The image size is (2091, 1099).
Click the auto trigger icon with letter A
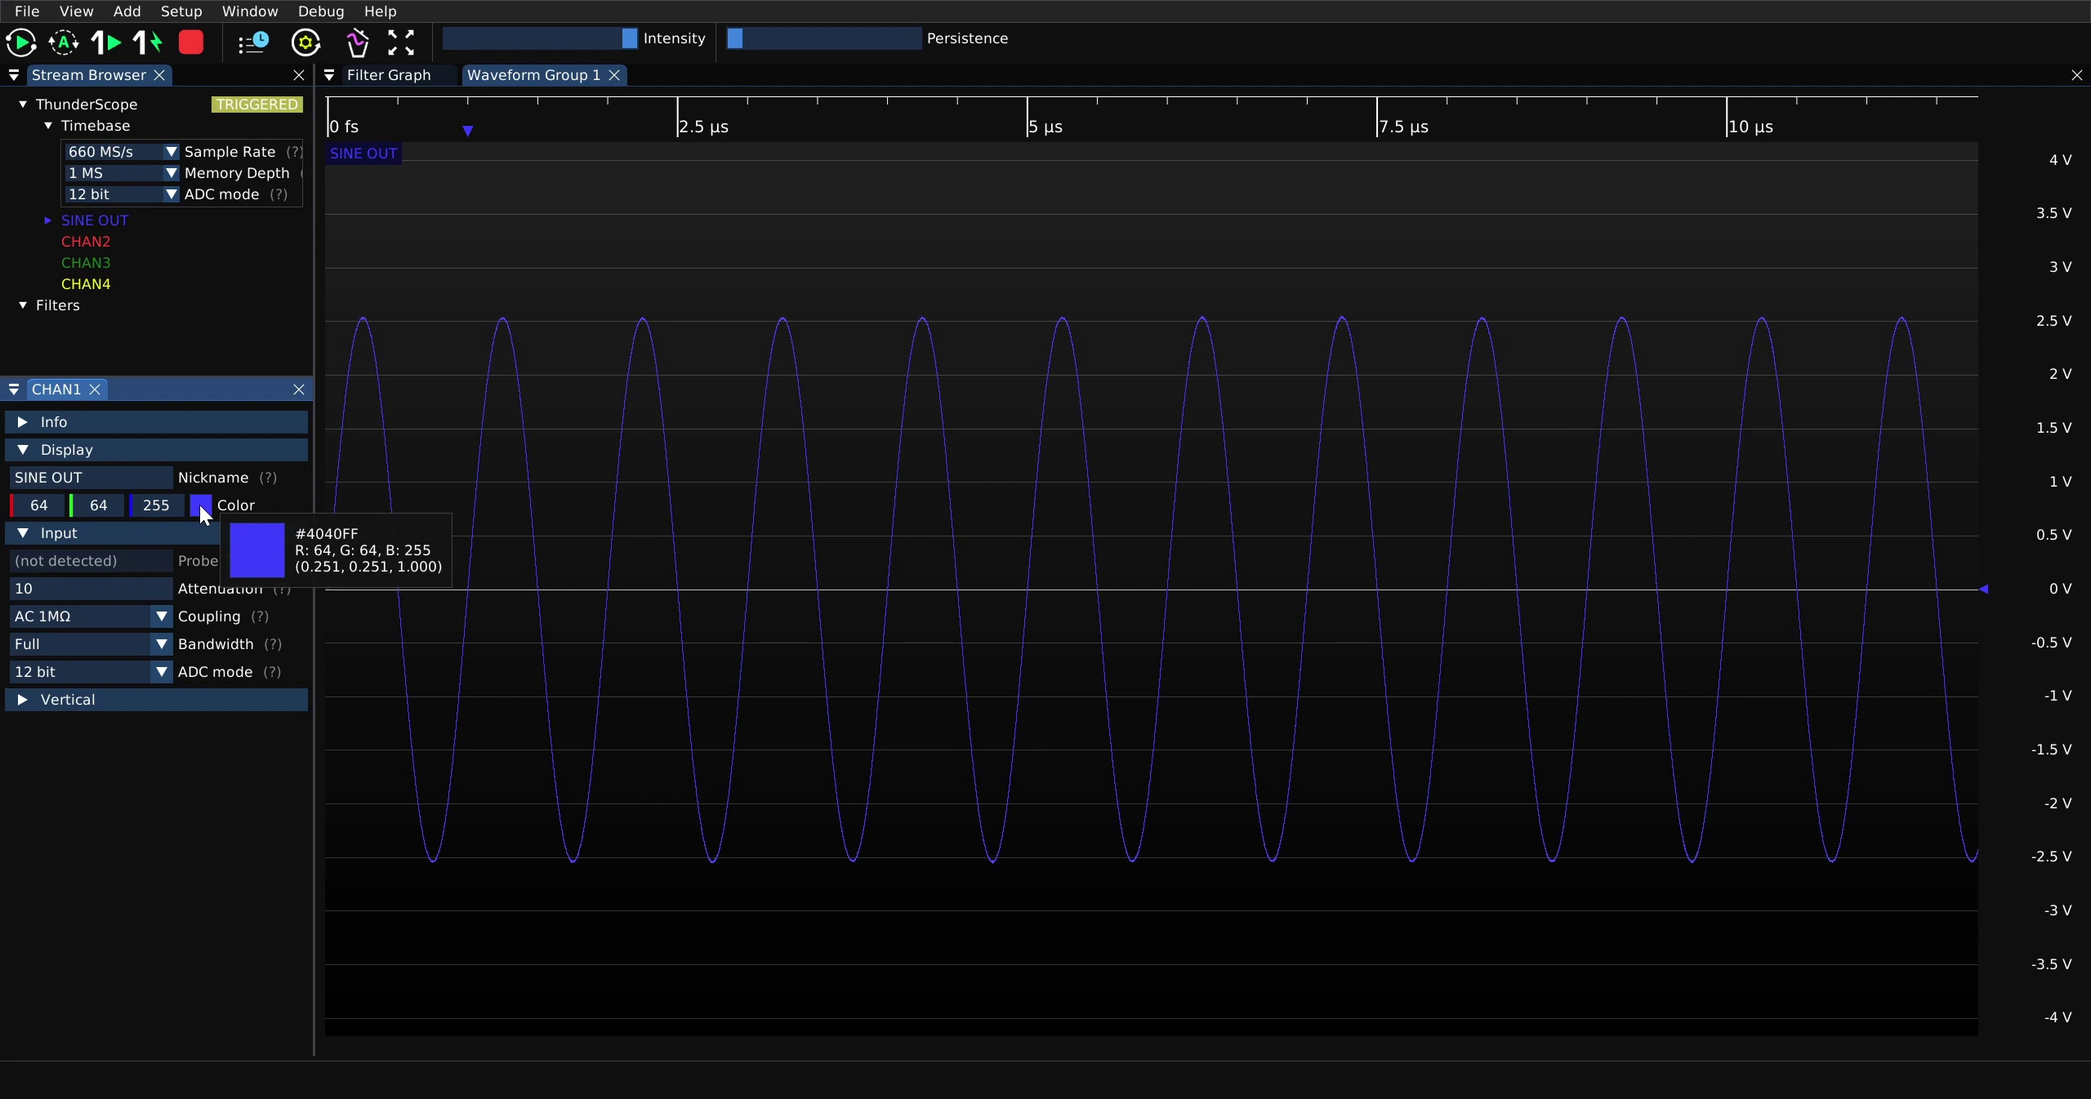pyautogui.click(x=64, y=42)
